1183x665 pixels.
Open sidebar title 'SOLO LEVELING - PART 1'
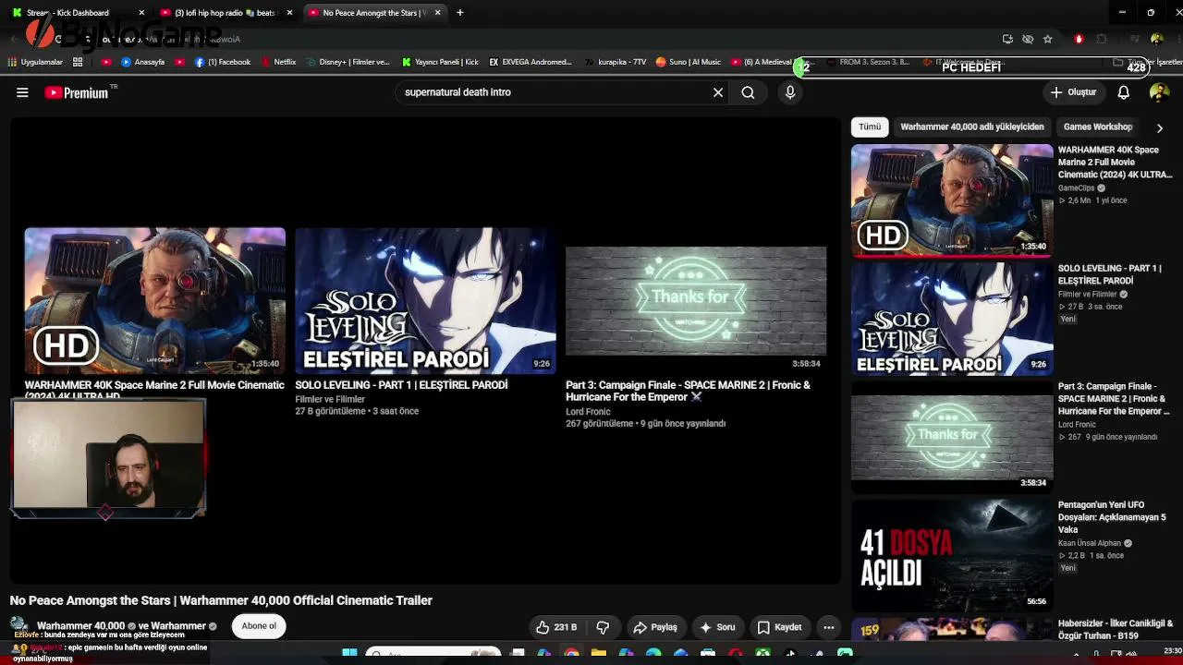1110,274
